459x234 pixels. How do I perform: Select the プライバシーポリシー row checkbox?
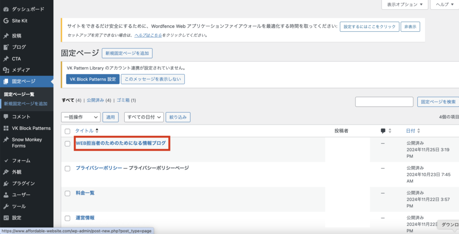coord(68,168)
